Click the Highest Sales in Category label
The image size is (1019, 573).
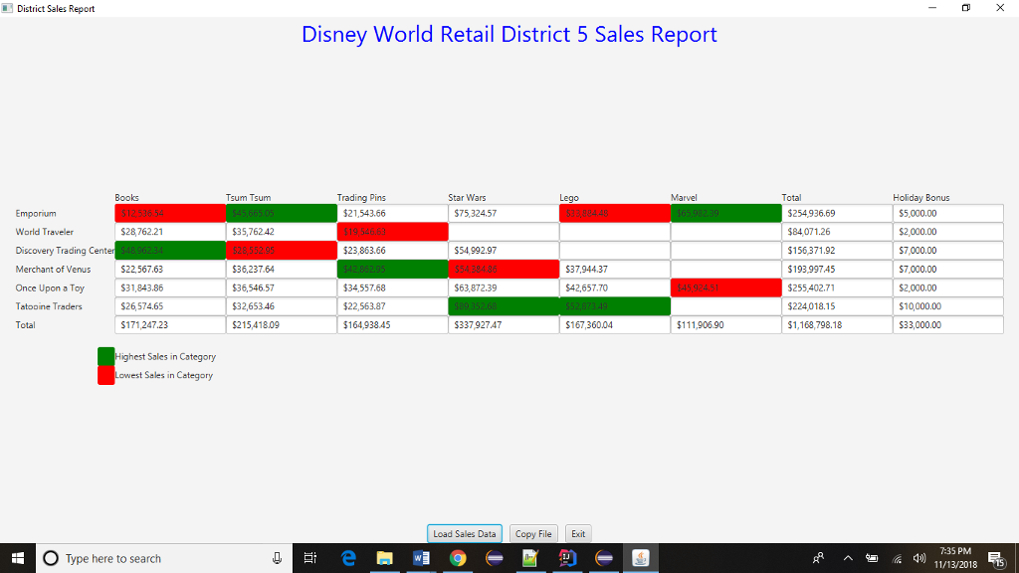165,357
